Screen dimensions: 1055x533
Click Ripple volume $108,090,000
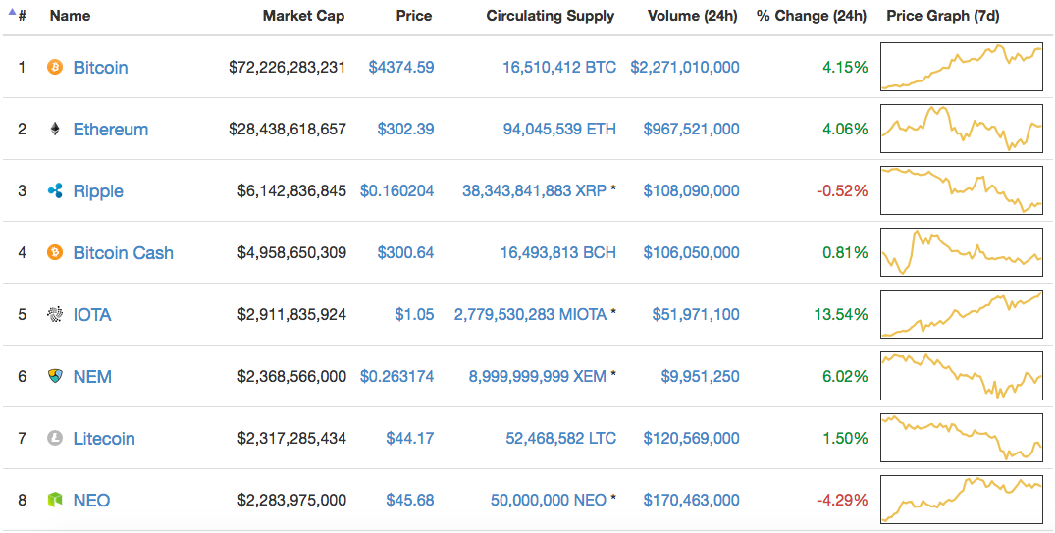pyautogui.click(x=691, y=191)
